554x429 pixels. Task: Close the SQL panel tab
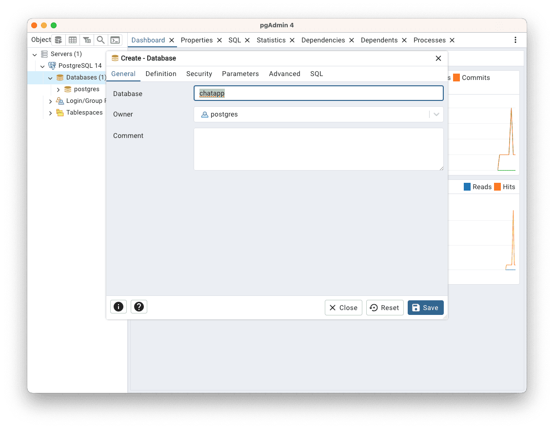[247, 40]
